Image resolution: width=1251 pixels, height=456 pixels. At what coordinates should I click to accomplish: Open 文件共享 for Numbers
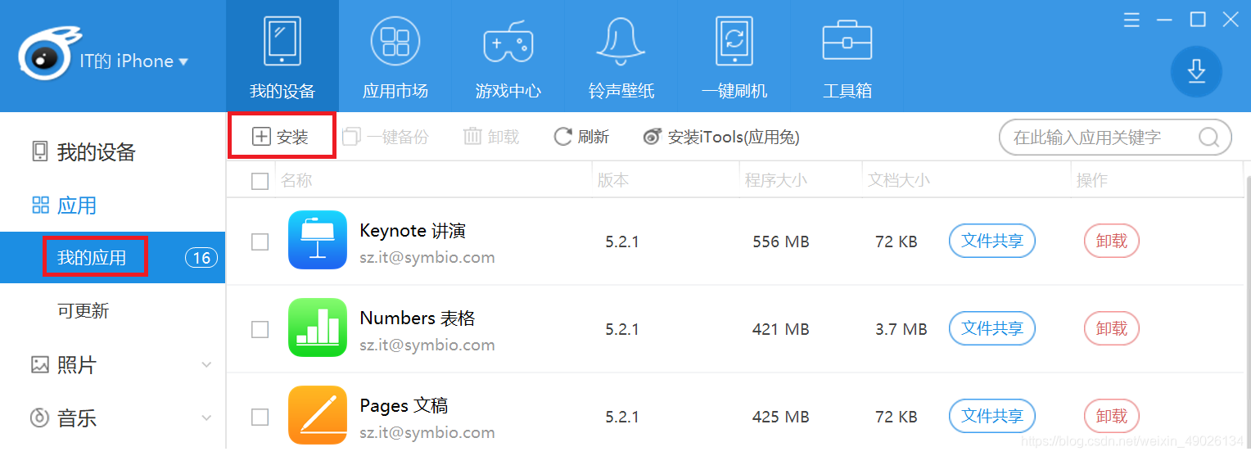click(x=992, y=328)
